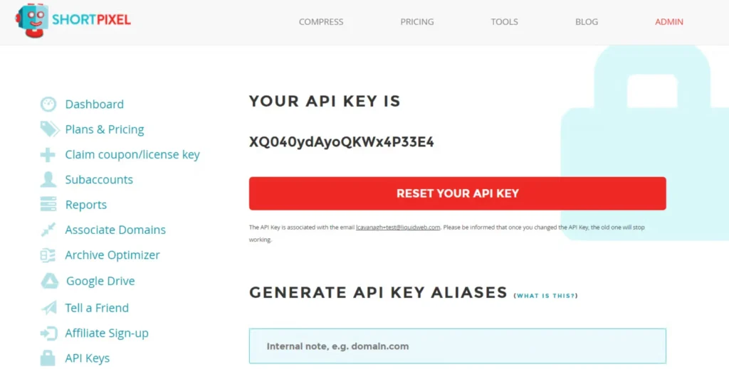Click the API Keys padlock icon
Image resolution: width=729 pixels, height=369 pixels.
click(x=48, y=358)
